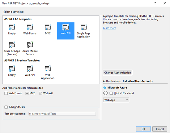Open the Web App dropdown
The width and height of the screenshot is (170, 133).
coord(116,100)
